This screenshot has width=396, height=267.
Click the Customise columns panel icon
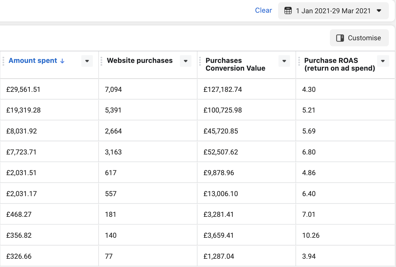point(340,38)
